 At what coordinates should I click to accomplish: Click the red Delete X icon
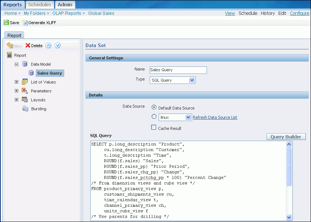tap(28, 46)
